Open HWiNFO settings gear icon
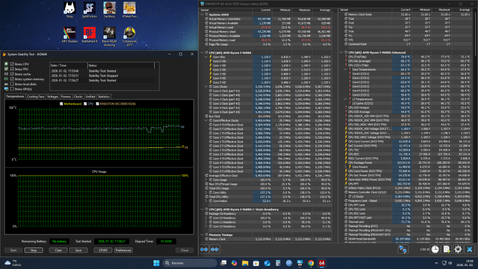478x269 pixels. pyautogui.click(x=458, y=249)
